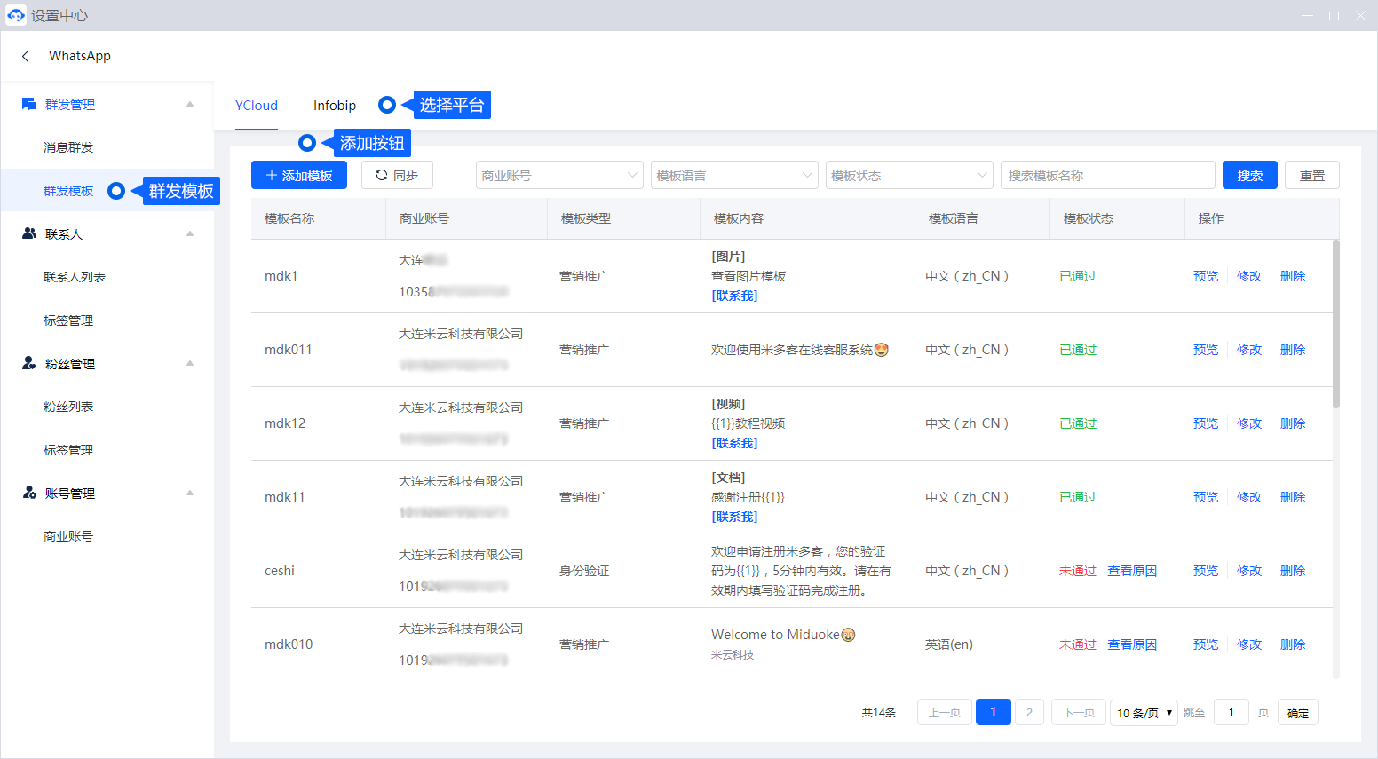The width and height of the screenshot is (1378, 759).
Task: Open the 模板状态 filter dropdown
Action: (908, 176)
